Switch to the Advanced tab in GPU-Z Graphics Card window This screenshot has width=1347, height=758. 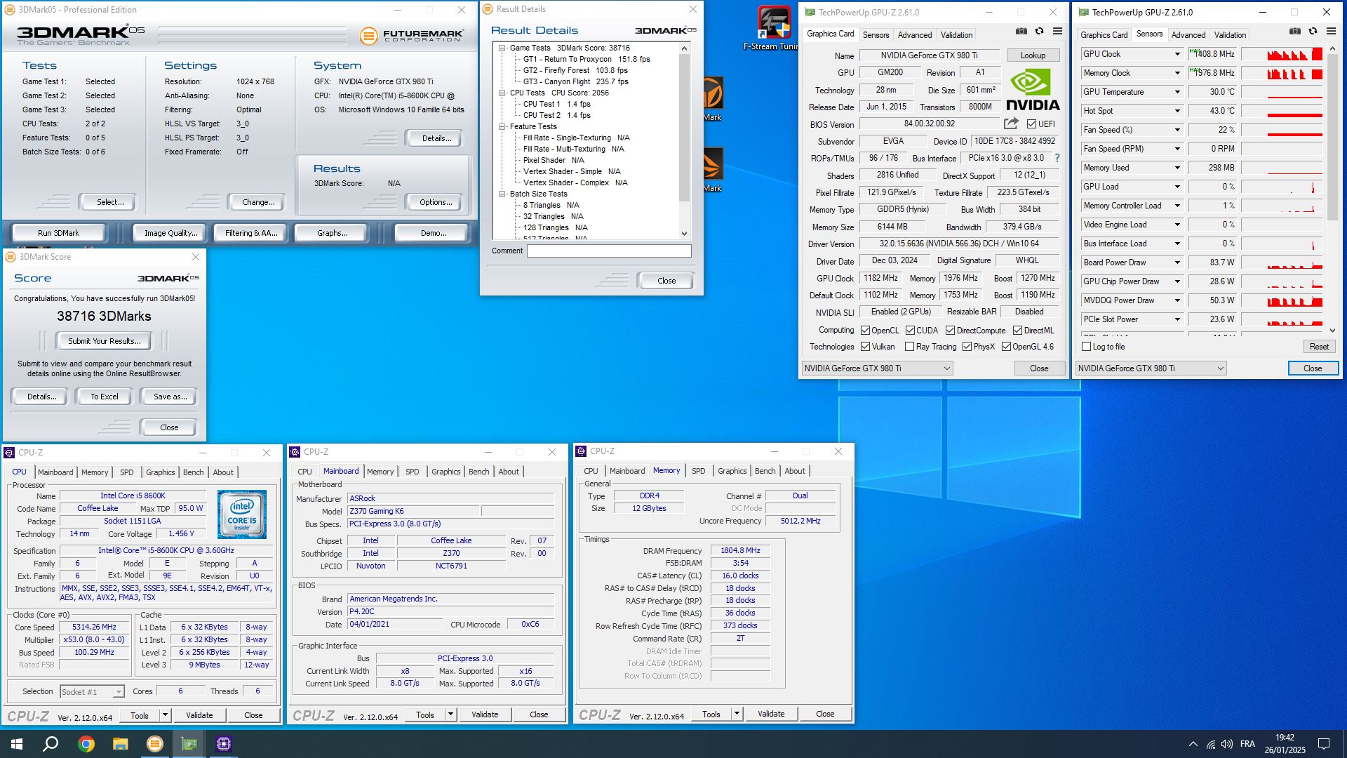(x=915, y=34)
